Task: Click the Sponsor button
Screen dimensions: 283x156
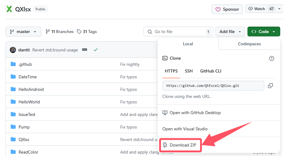Action: [227, 9]
